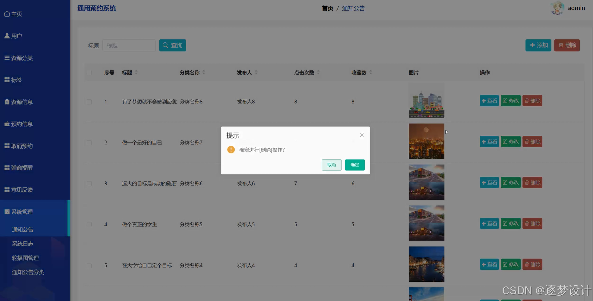Sort by the 发布人 column arrows

click(256, 72)
